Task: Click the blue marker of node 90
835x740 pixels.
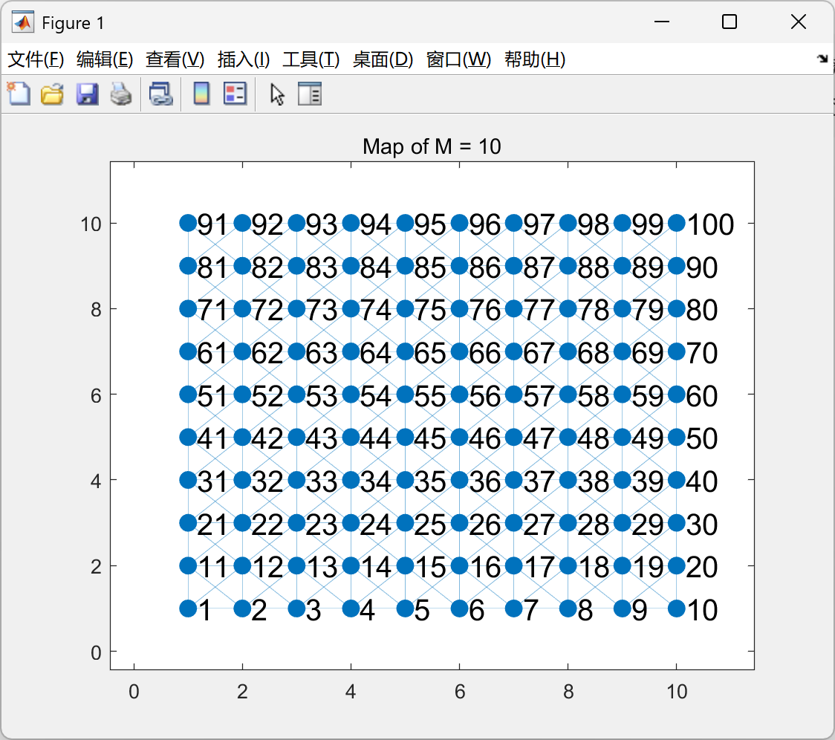Action: pyautogui.click(x=677, y=266)
